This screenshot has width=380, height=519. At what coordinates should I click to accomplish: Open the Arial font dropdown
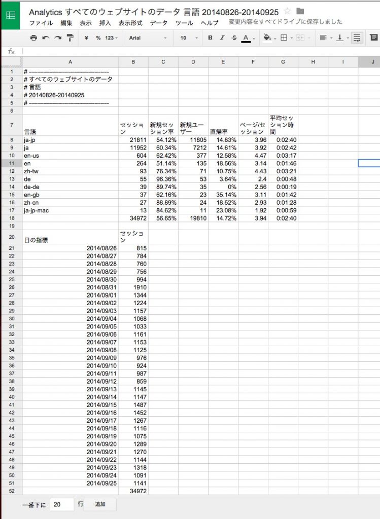[x=148, y=38]
